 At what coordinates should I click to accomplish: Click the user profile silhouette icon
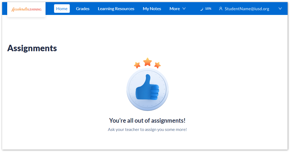220,9
